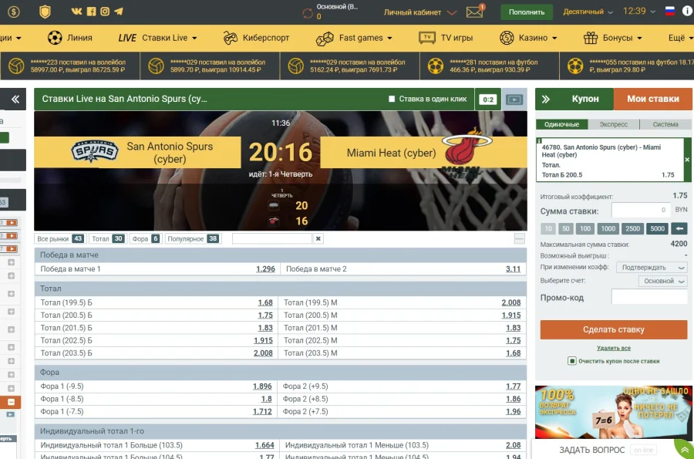Switch to the Express coupon tab
The height and width of the screenshot is (459, 694).
(613, 124)
